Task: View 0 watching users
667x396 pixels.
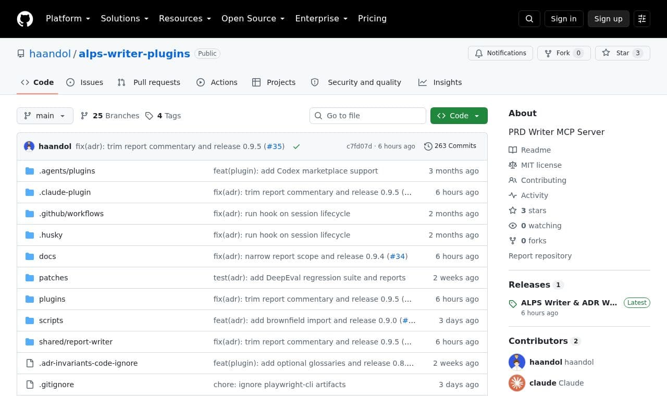Action: tap(535, 226)
